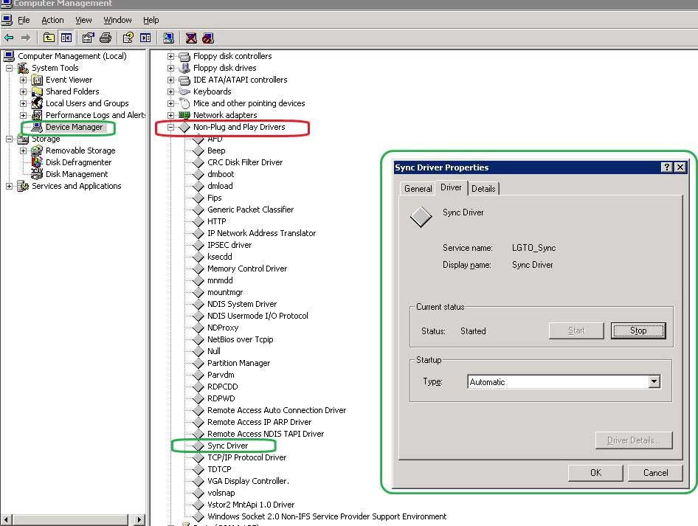Image resolution: width=698 pixels, height=526 pixels.
Task: Click the scroll right arrow in tree pane
Action: (x=139, y=520)
